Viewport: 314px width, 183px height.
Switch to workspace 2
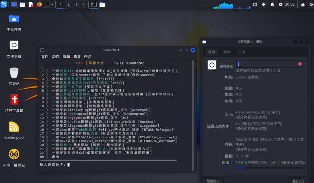[68, 4]
